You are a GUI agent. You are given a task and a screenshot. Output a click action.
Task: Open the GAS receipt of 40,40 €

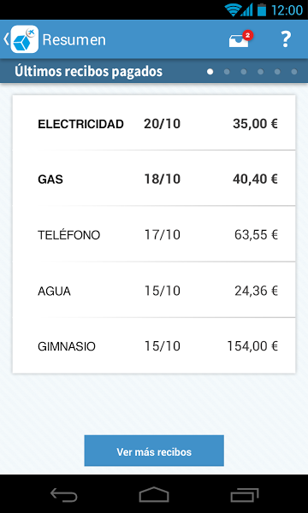(154, 179)
